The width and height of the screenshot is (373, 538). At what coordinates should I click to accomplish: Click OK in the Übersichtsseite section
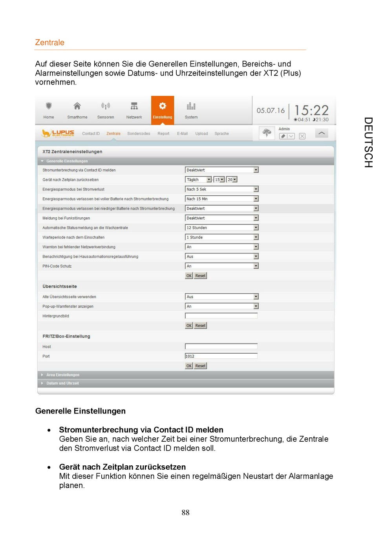pos(189,325)
